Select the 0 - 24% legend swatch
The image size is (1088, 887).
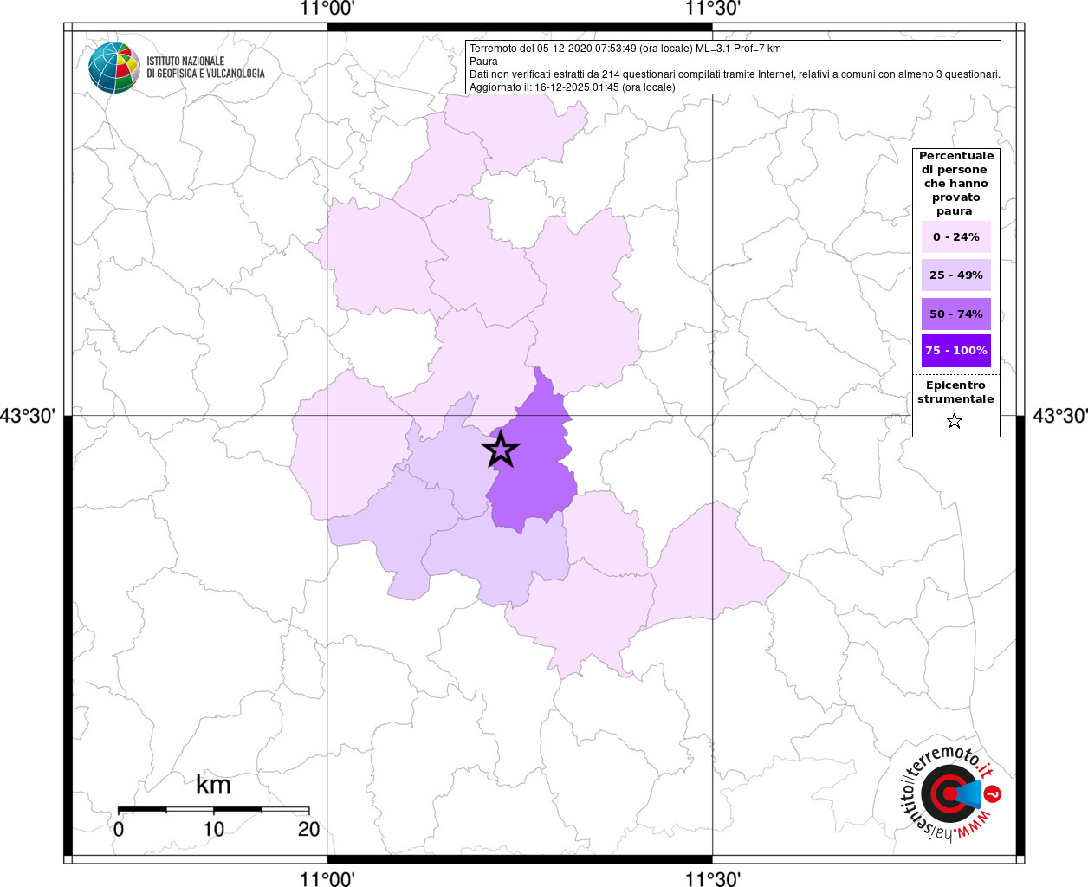tap(956, 236)
